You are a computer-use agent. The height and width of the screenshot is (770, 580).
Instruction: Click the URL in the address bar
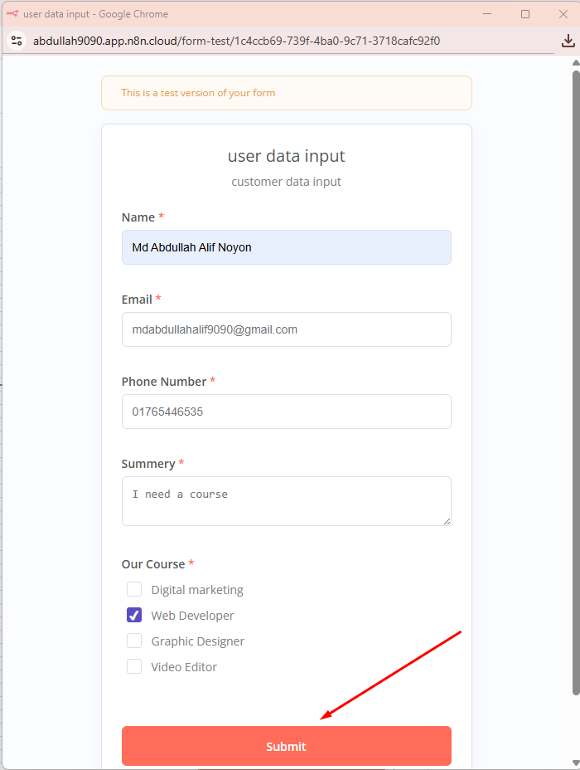(236, 41)
